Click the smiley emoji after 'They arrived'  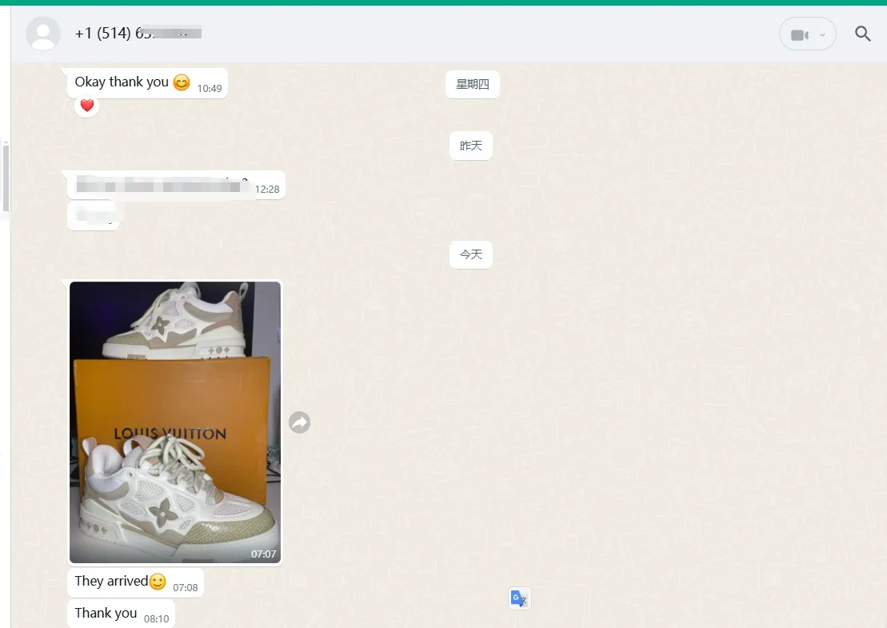point(158,581)
